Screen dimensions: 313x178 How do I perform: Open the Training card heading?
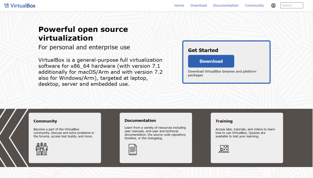(x=224, y=121)
